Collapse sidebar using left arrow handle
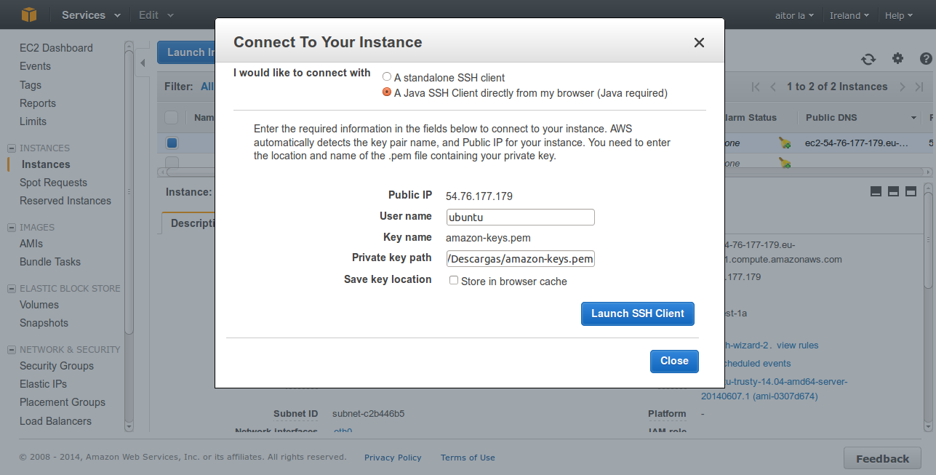The image size is (936, 475). coord(143,63)
